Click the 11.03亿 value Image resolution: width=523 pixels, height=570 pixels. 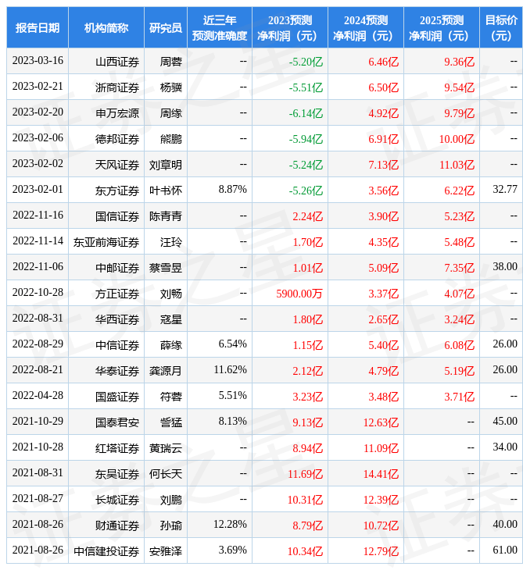pos(457,165)
